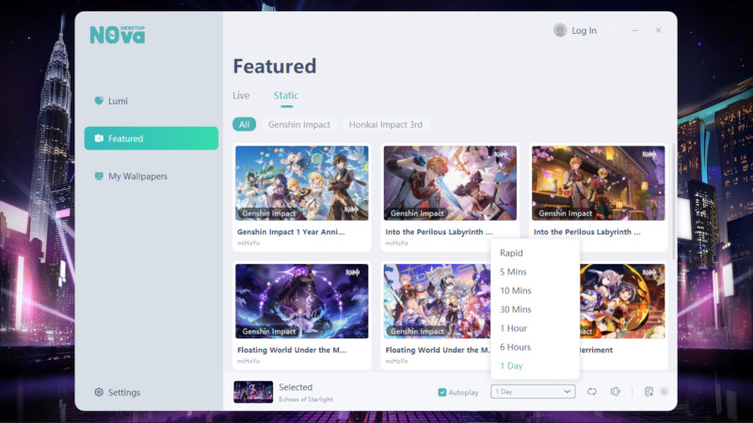The image size is (753, 423).
Task: Mute wallpaper sound with speaker icon
Action: pyautogui.click(x=616, y=392)
